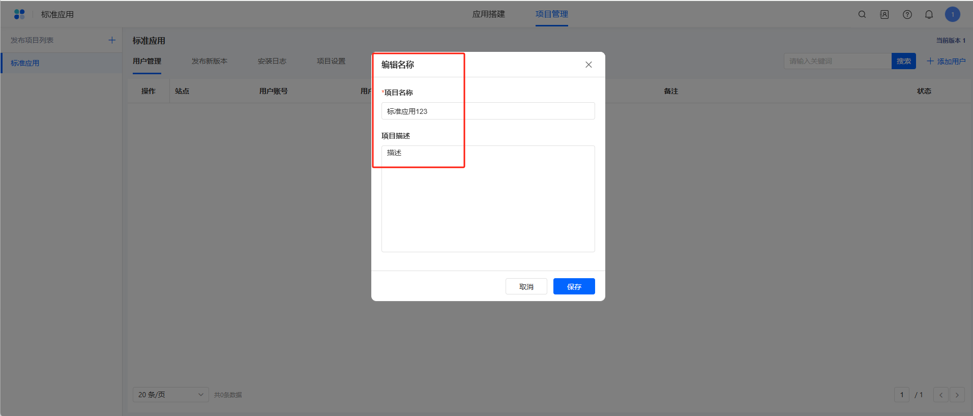Click the plus icon beside 发布项目列表
Image resolution: width=973 pixels, height=416 pixels.
coord(112,40)
